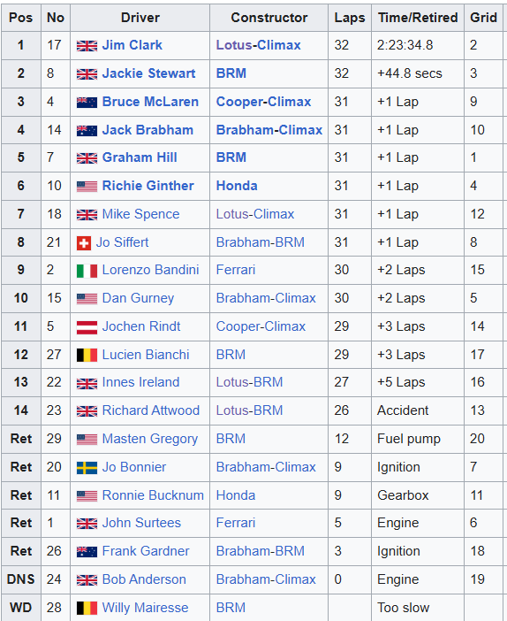Visit the John Surtees page link

141,523
